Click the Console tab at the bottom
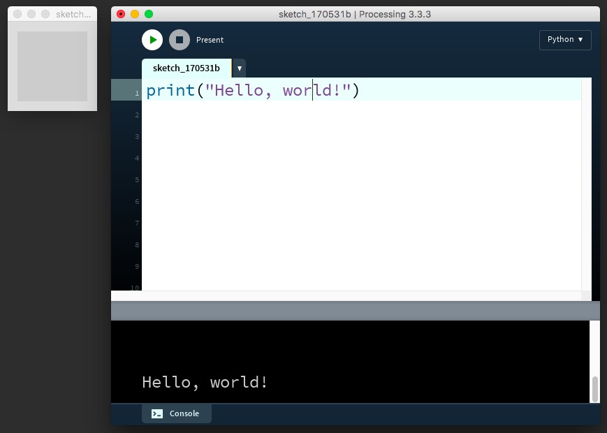Image resolution: width=607 pixels, height=433 pixels. pos(177,413)
